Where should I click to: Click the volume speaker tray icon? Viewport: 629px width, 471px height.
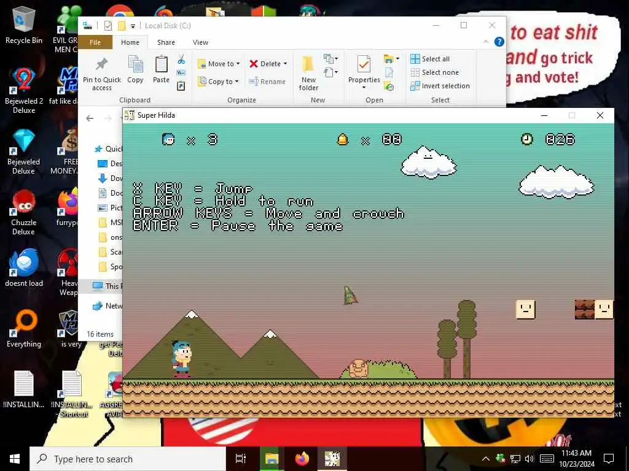coord(529,459)
